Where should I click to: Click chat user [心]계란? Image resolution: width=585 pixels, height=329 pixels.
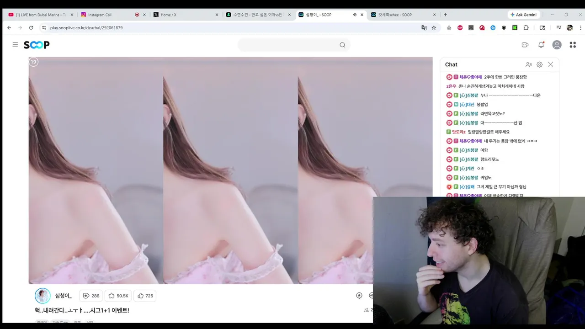pyautogui.click(x=467, y=169)
